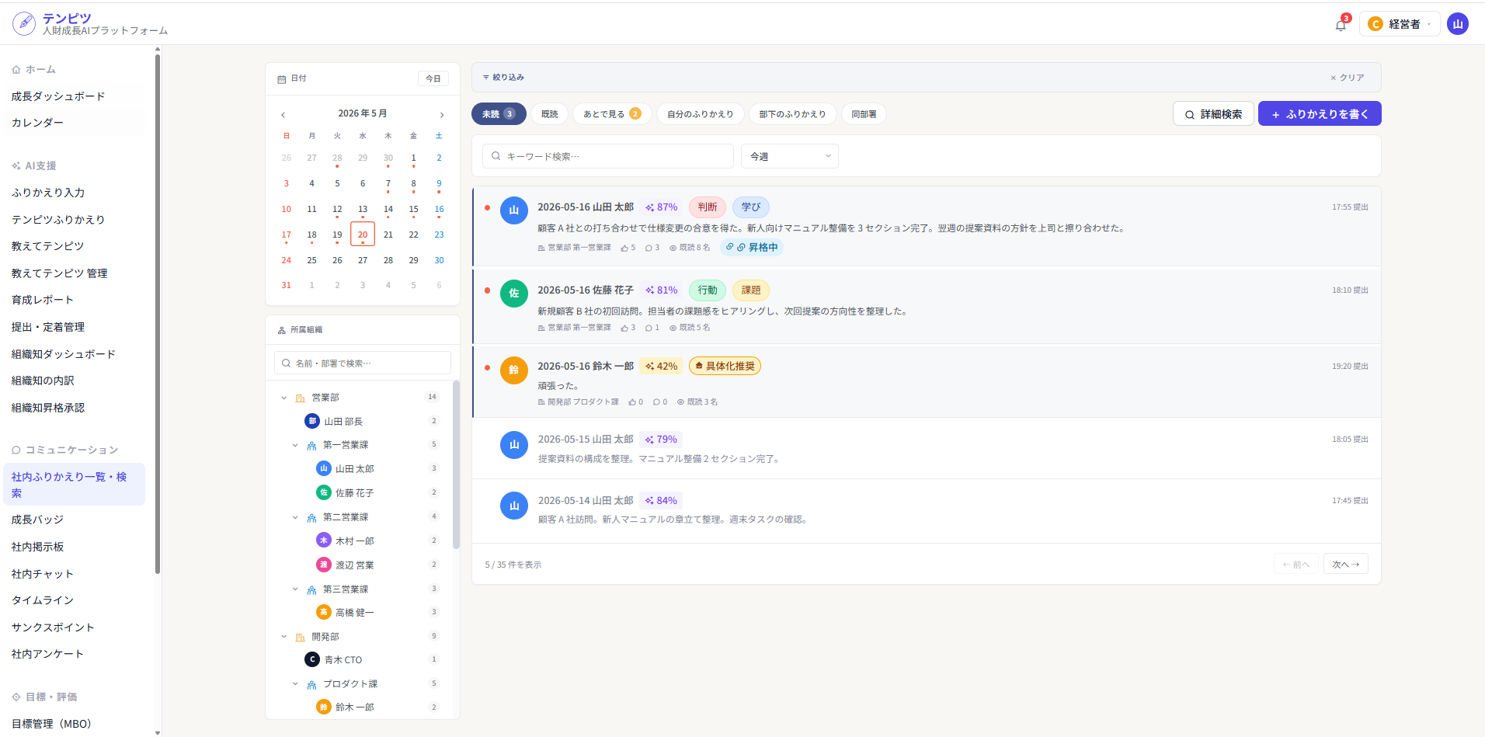Focus the キーワード検索 input field
This screenshot has width=1485, height=737.
tap(608, 156)
